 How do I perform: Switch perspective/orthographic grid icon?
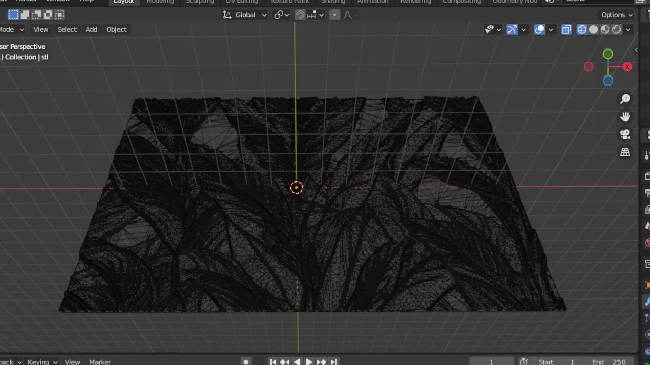[x=625, y=152]
